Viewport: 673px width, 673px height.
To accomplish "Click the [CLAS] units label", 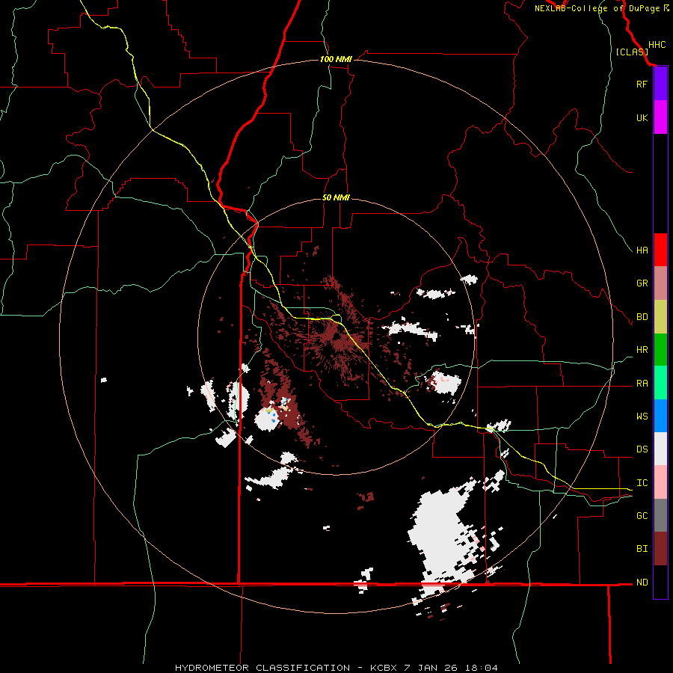I will pyautogui.click(x=632, y=52).
